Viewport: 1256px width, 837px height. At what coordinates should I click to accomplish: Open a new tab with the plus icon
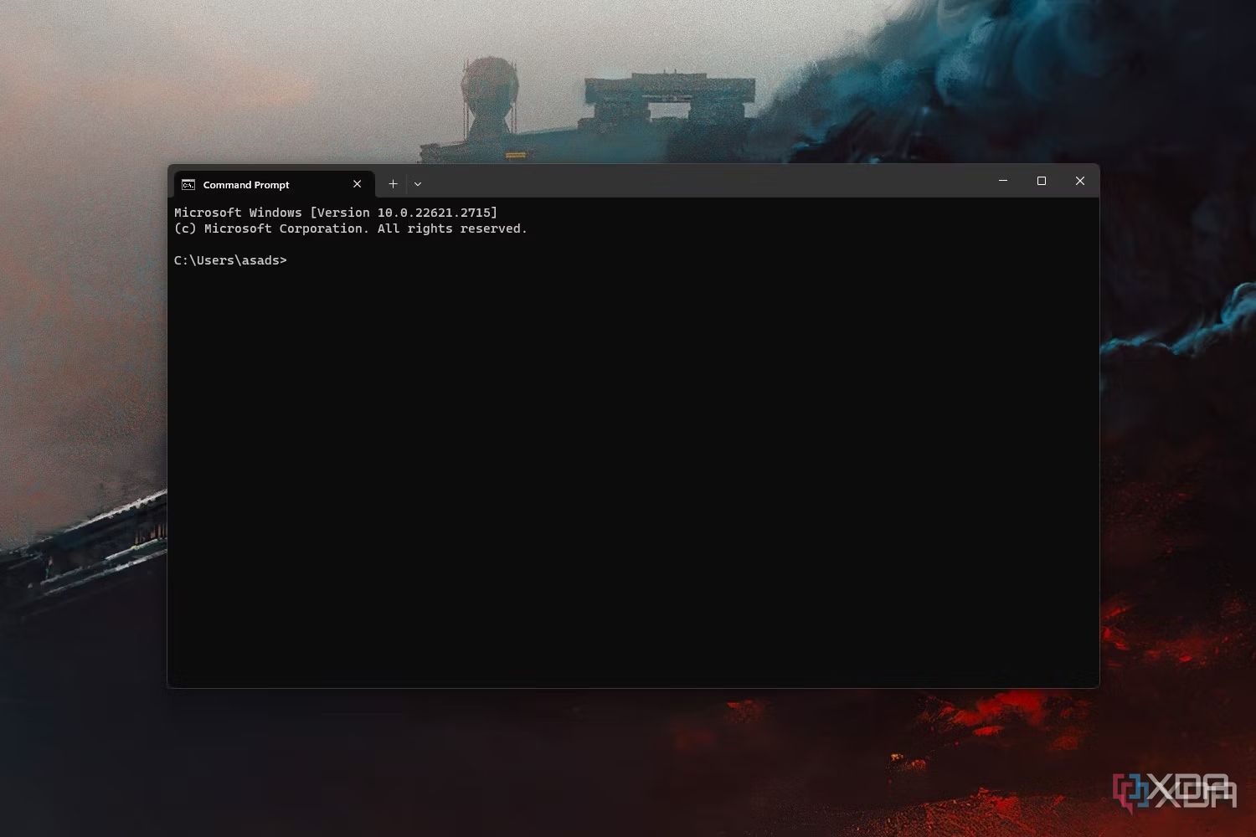click(x=393, y=183)
